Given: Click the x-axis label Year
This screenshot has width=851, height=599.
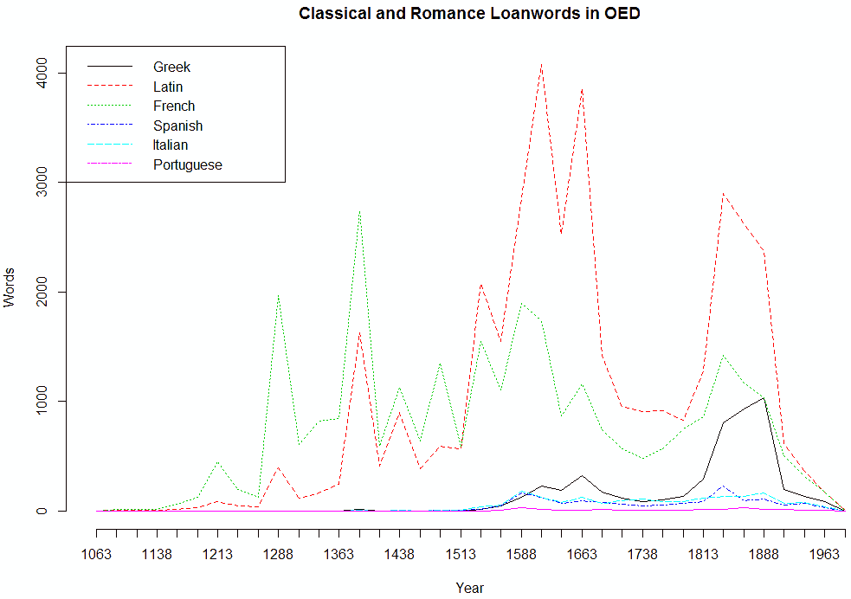Looking at the screenshot, I should 469,588.
